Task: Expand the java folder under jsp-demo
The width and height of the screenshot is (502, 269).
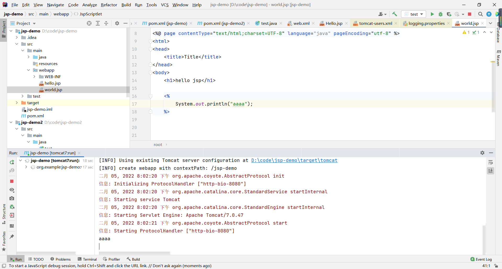Action: pos(28,57)
